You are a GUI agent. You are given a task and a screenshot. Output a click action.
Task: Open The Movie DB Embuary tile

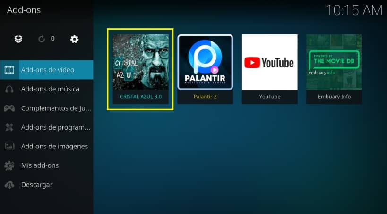[x=334, y=62]
